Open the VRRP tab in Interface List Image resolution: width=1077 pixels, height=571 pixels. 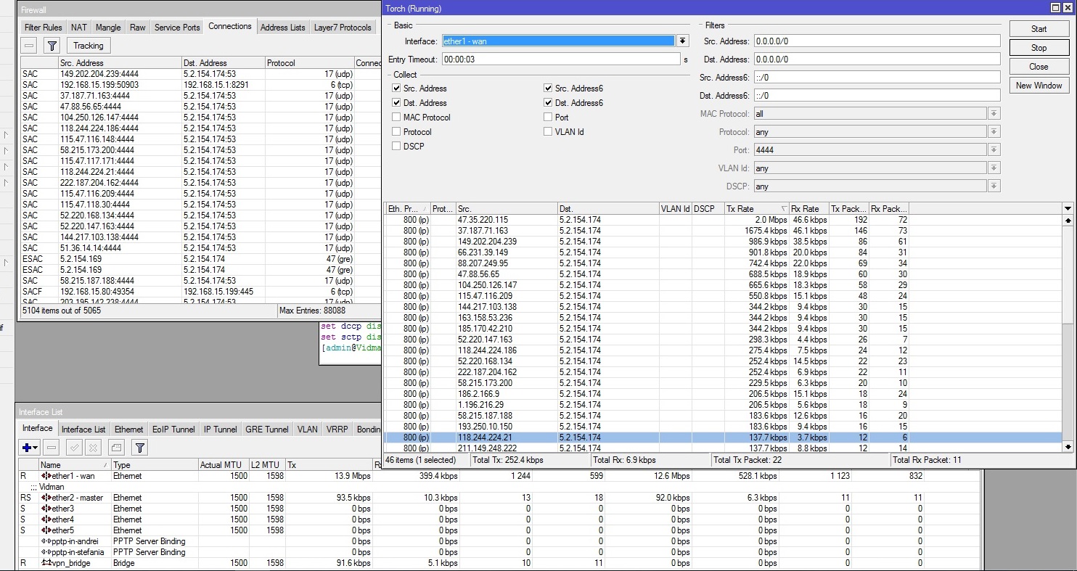click(x=337, y=430)
